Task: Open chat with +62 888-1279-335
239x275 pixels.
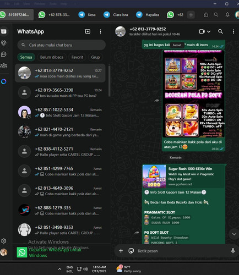Action: pos(60,211)
